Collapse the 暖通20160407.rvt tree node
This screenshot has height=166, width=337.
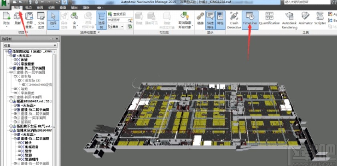click(11, 101)
